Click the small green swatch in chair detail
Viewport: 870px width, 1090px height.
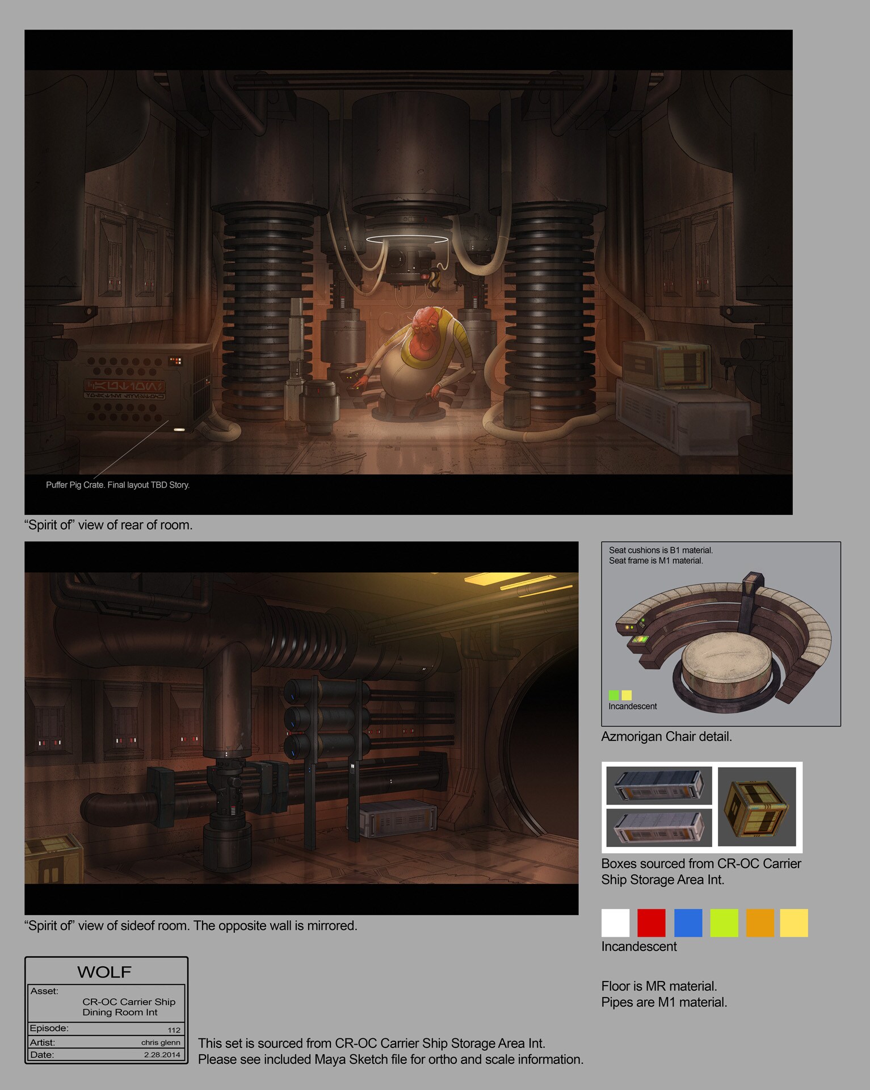[613, 695]
